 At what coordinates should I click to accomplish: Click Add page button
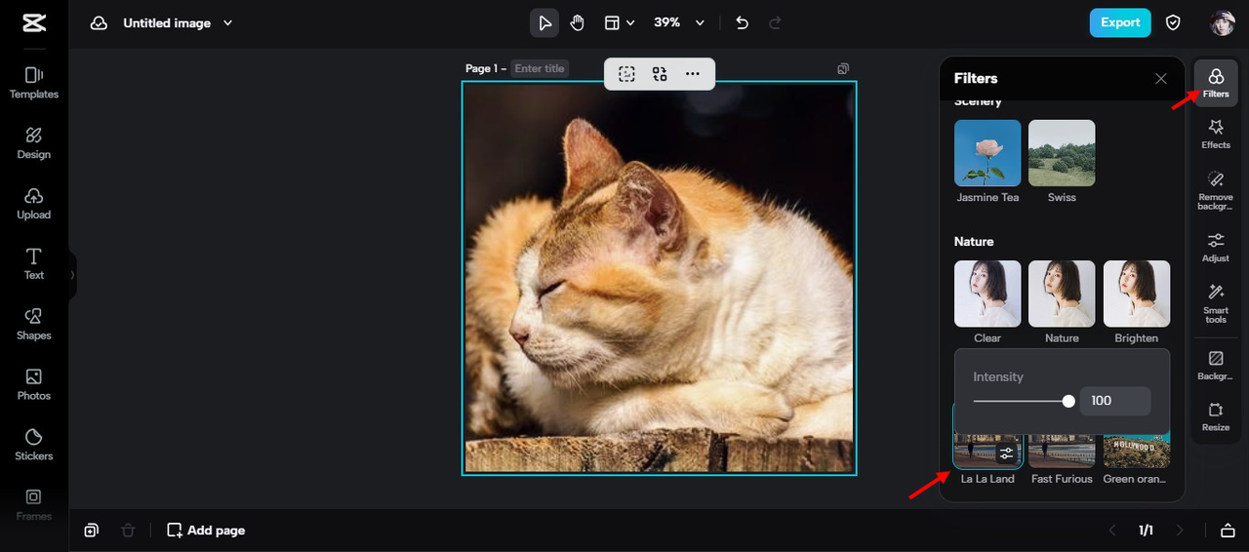(x=206, y=530)
